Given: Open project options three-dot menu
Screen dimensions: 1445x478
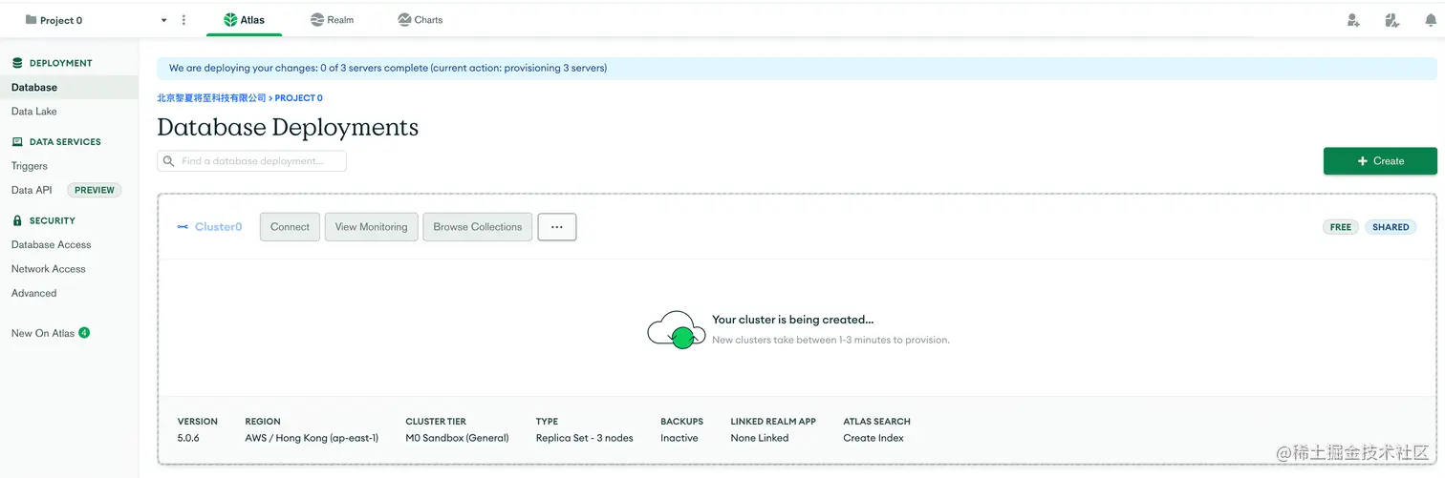Looking at the screenshot, I should pos(183,20).
